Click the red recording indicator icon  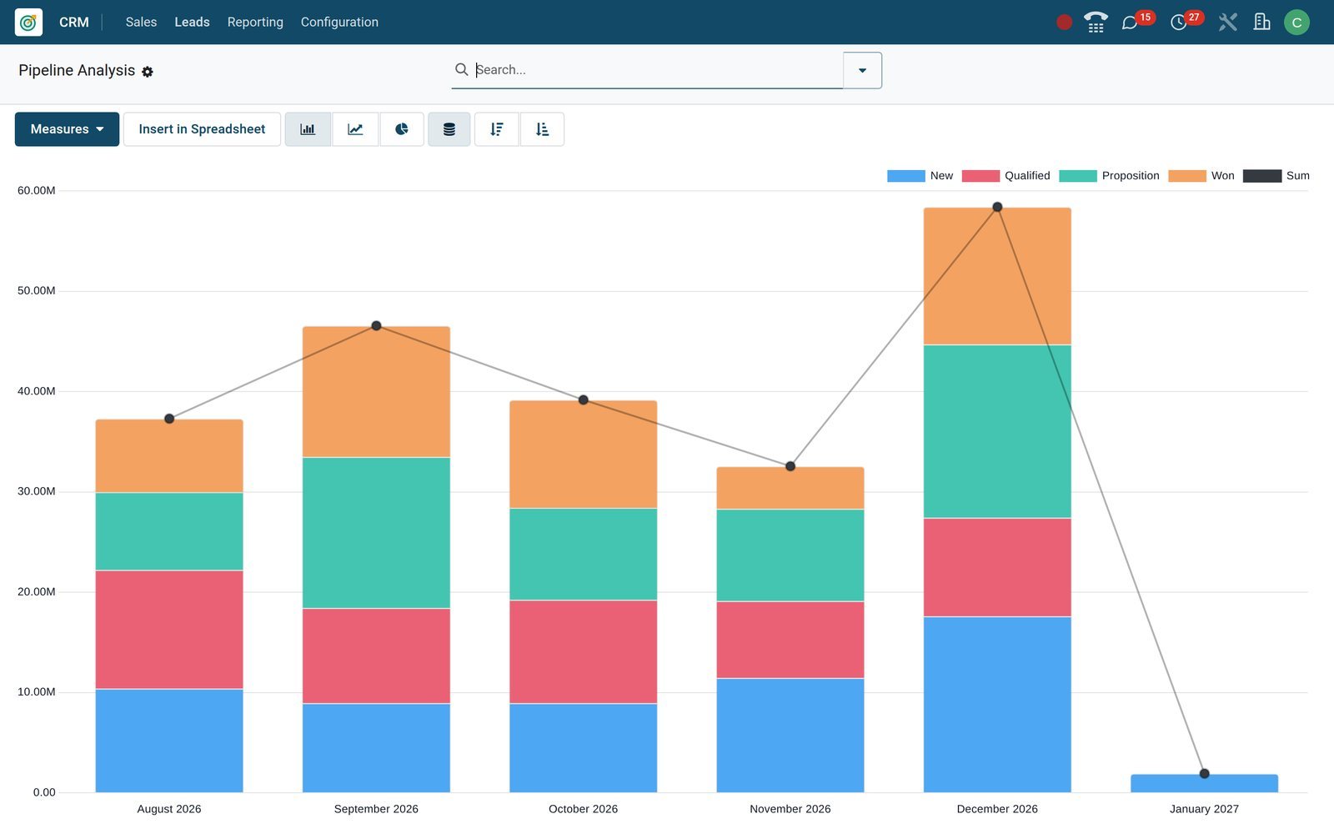1064,23
